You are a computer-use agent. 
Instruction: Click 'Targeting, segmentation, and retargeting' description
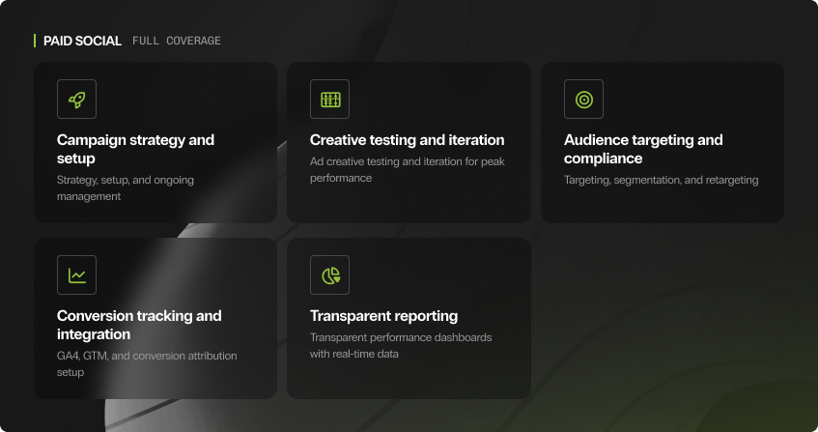click(x=661, y=180)
